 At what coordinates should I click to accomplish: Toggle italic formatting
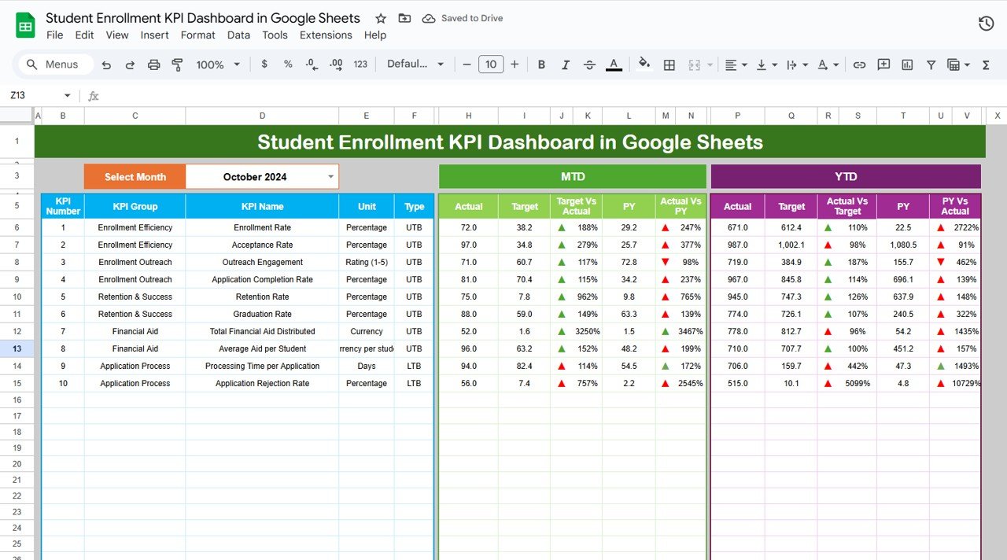pyautogui.click(x=565, y=64)
